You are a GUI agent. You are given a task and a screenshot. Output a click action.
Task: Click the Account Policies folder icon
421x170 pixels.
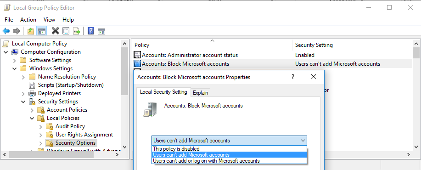(41, 110)
